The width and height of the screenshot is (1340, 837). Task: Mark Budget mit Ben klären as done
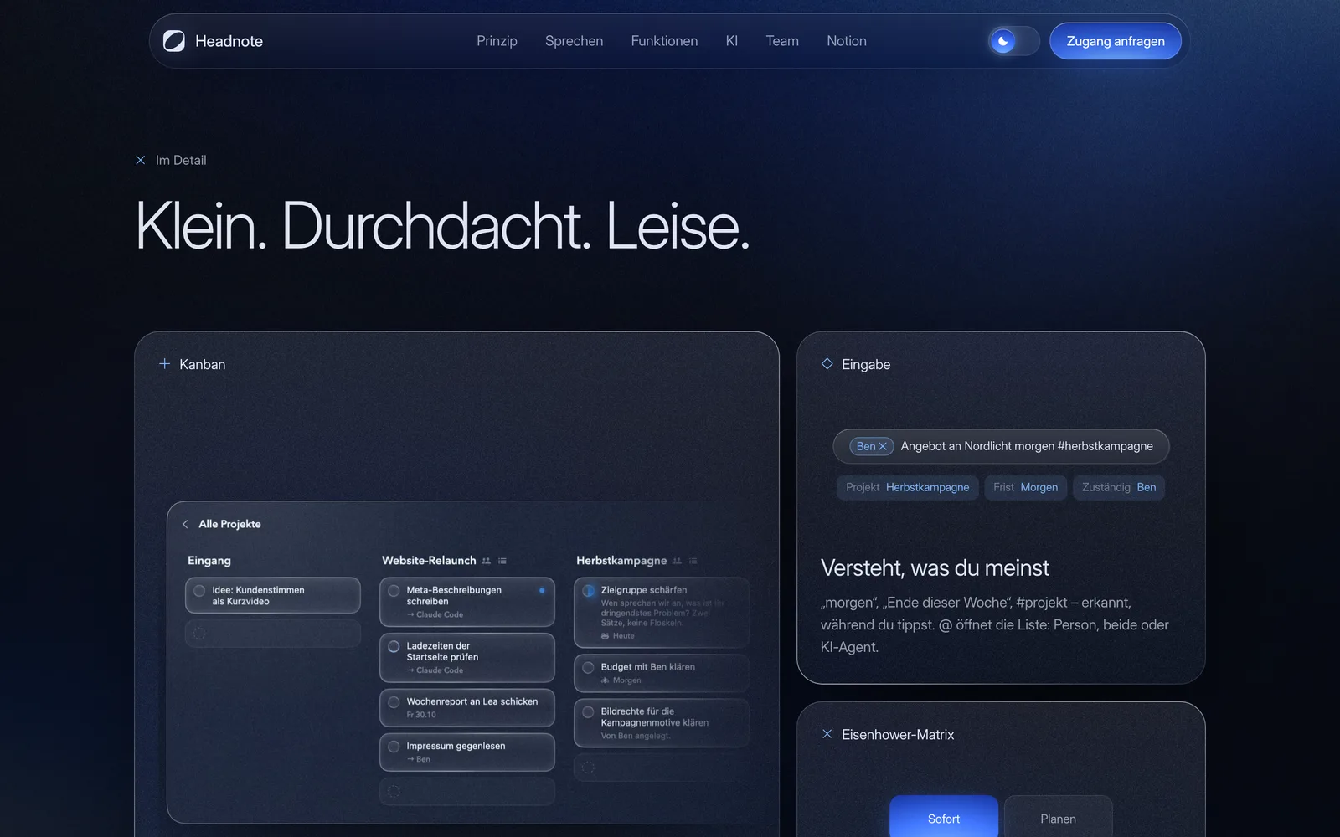[x=588, y=668]
